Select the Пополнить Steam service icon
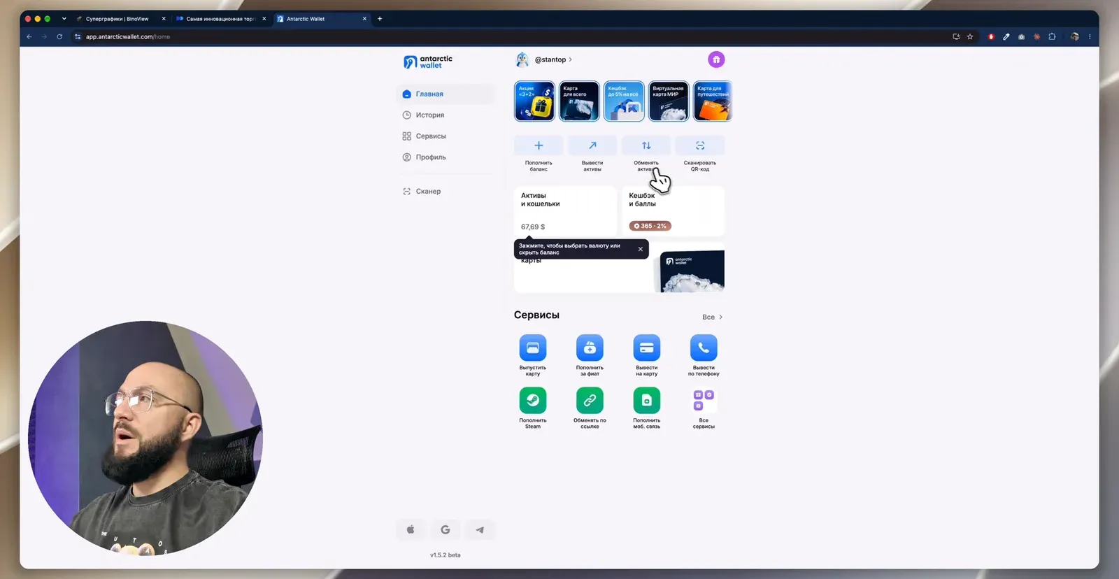Image resolution: width=1119 pixels, height=579 pixels. coord(533,401)
